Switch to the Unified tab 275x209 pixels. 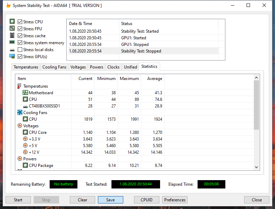pos(131,67)
